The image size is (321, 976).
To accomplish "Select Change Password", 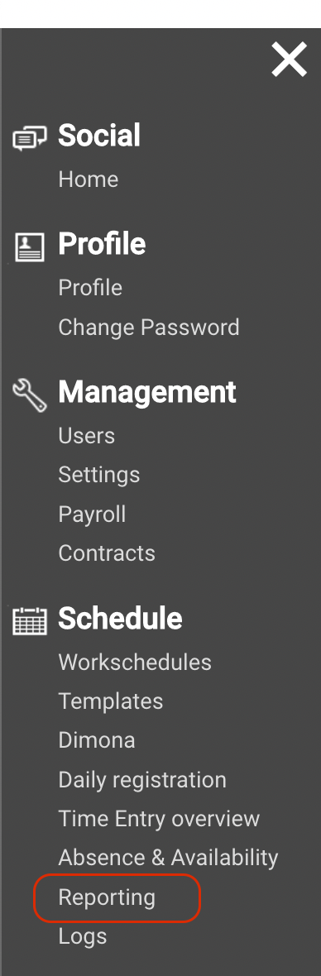I will [149, 328].
